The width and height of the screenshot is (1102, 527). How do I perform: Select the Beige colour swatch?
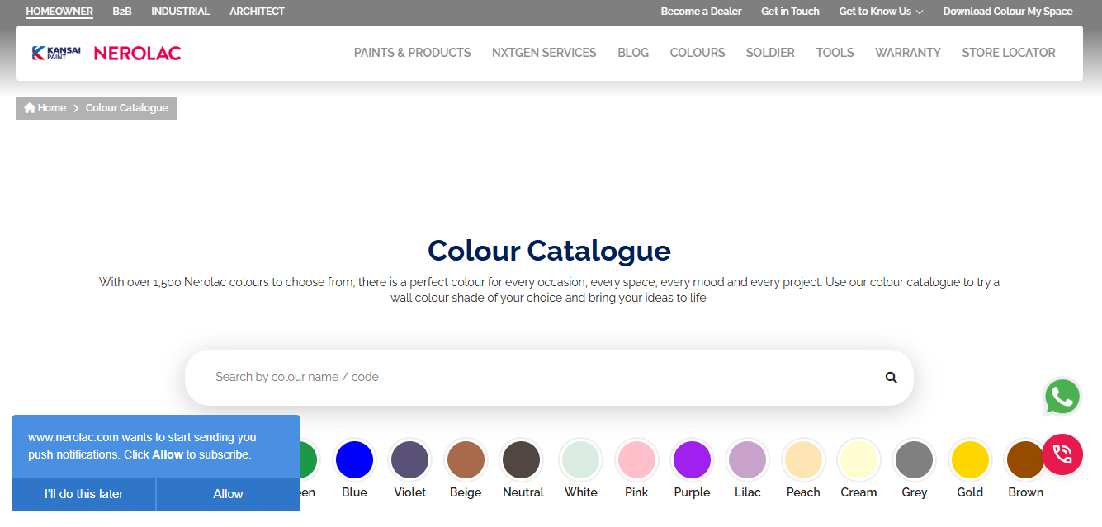click(x=466, y=459)
